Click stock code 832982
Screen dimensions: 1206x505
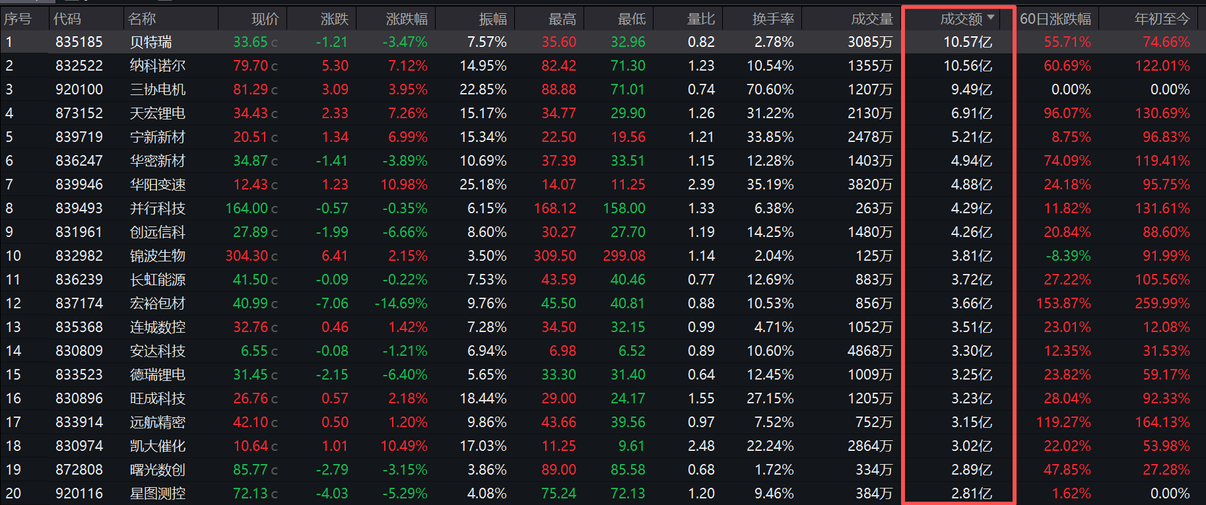pos(79,256)
